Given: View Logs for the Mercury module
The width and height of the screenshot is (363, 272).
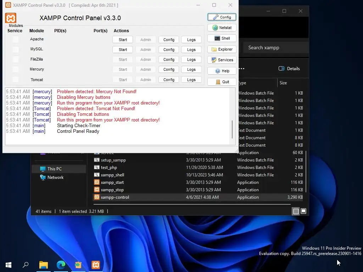Looking at the screenshot, I should point(191,70).
